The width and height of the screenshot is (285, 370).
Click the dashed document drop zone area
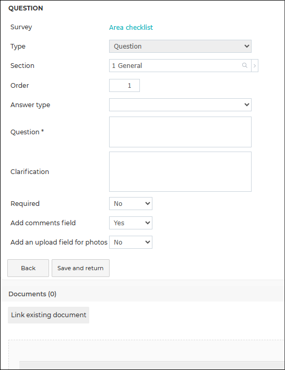146,355
